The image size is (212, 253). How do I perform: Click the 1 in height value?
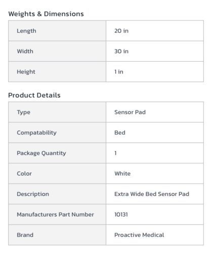pyautogui.click(x=119, y=72)
